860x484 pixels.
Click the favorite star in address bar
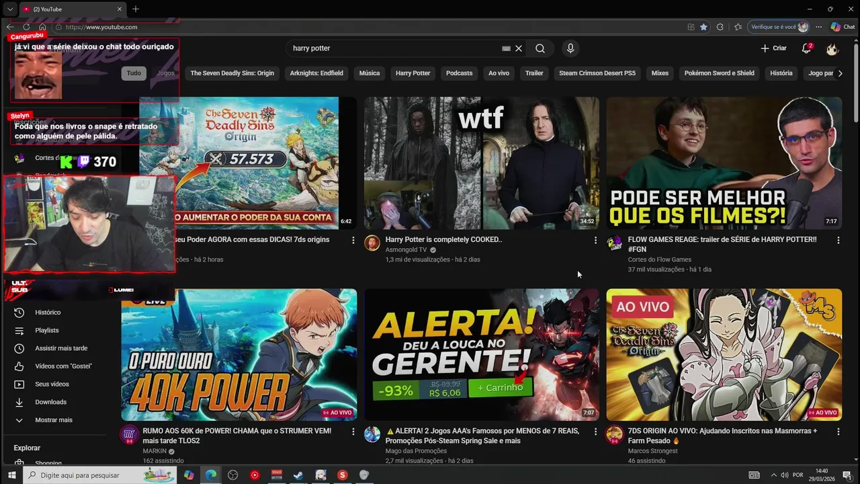pos(703,27)
